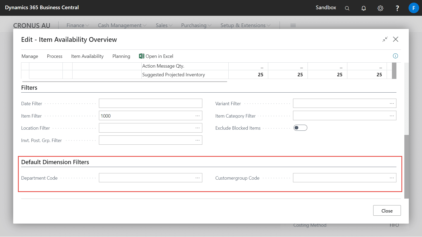
Task: Open Customergroup Code lookup ellipsis
Action: 392,178
